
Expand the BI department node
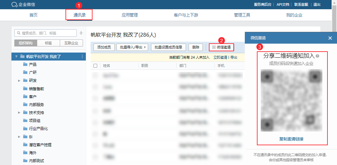coord(19,137)
